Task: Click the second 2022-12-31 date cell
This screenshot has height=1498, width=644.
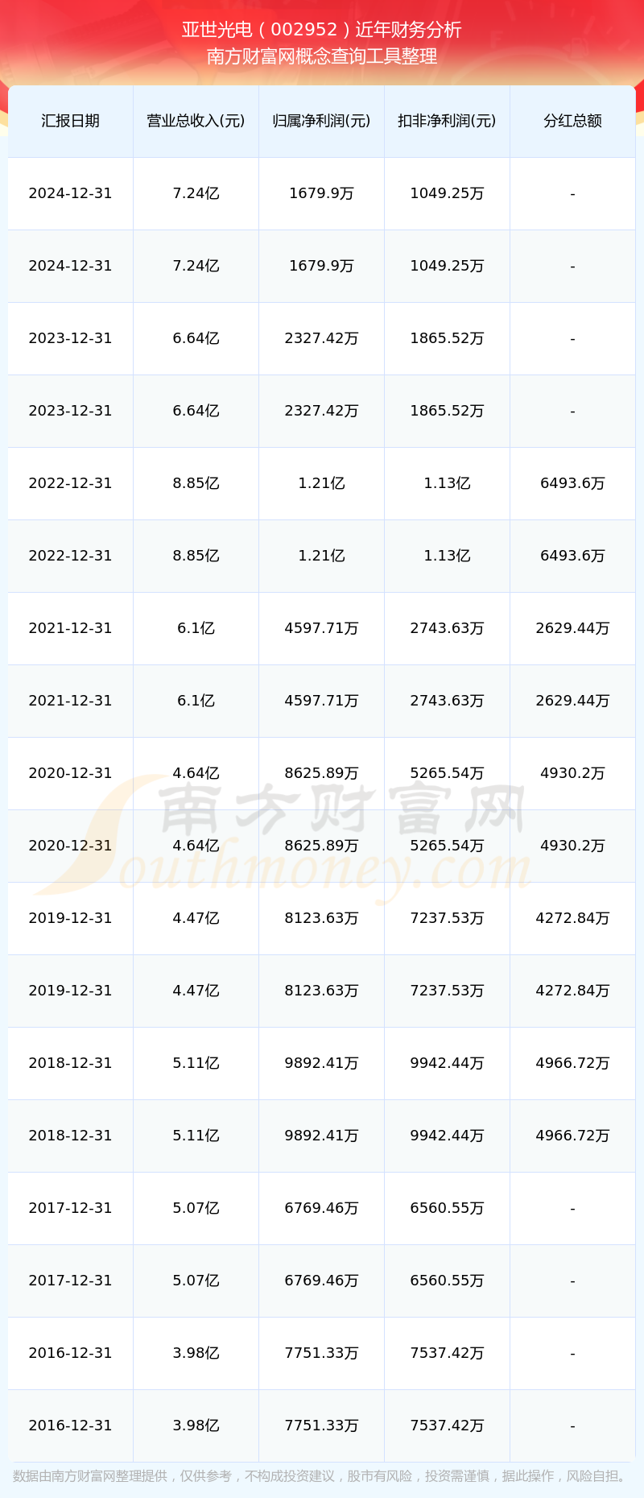Action: coord(71,556)
